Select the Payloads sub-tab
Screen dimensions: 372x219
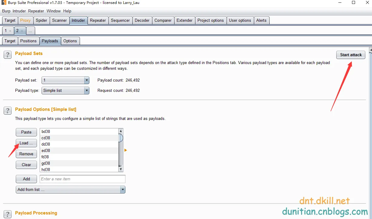click(50, 41)
